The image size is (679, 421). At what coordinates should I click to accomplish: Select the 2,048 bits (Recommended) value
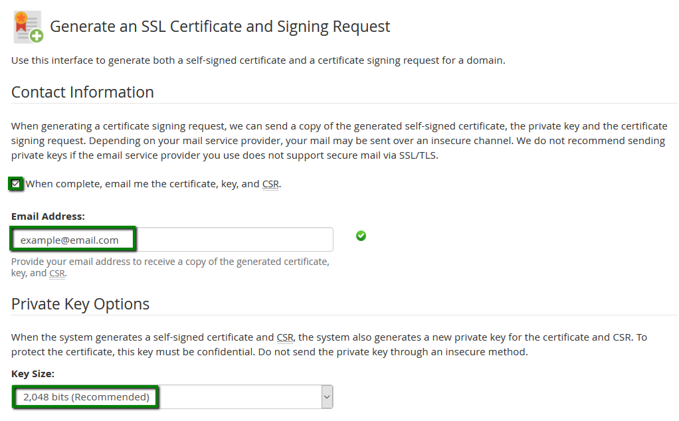[86, 397]
